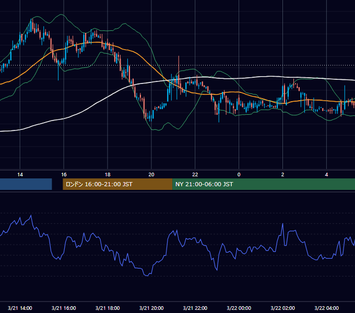Viewport: 355px width, 313px height.
Task: Click the '3/21 18:00' lower axis label
Action: click(x=108, y=308)
